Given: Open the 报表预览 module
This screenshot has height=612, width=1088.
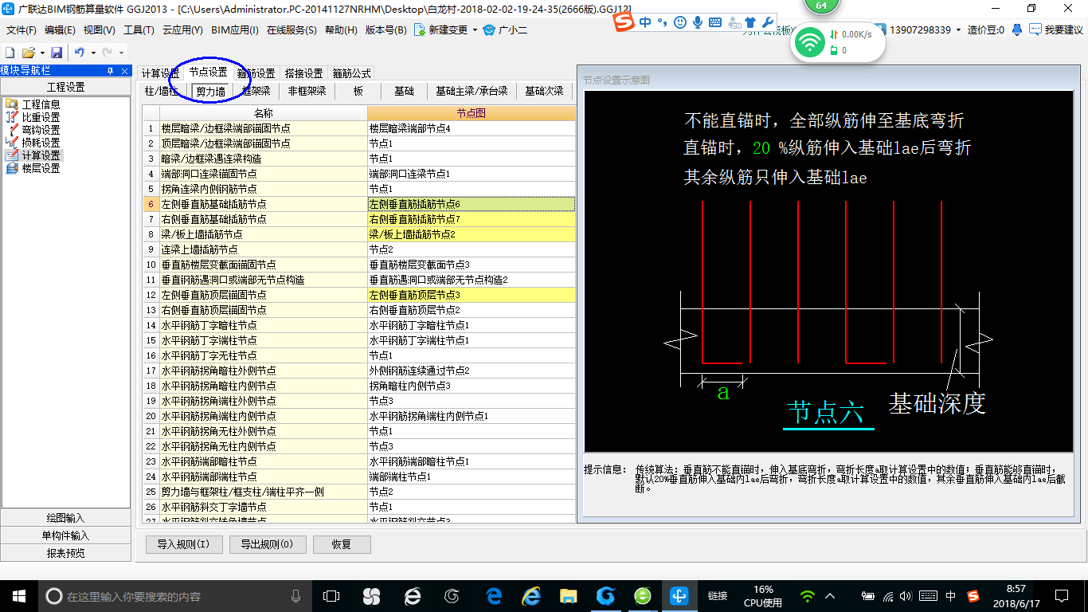Looking at the screenshot, I should coord(65,553).
